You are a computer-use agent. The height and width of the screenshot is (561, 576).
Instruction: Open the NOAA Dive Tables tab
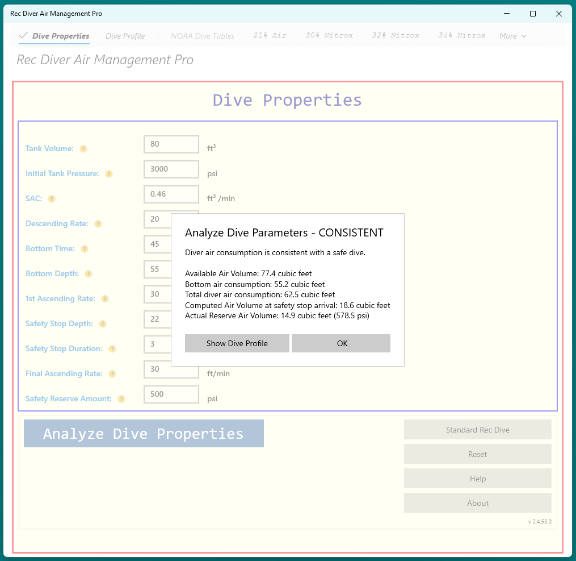point(203,36)
